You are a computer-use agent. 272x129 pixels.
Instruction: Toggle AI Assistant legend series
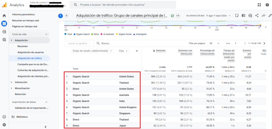click(107, 34)
